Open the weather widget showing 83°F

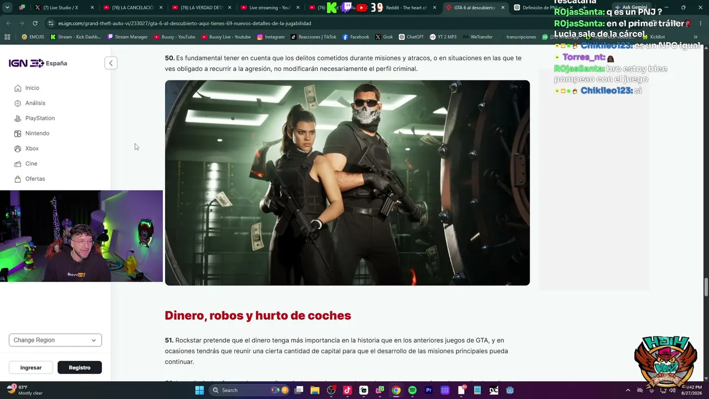click(24, 390)
